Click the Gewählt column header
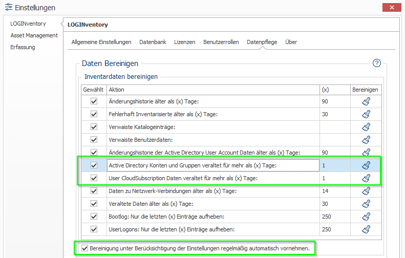The image size is (405, 258). click(94, 90)
